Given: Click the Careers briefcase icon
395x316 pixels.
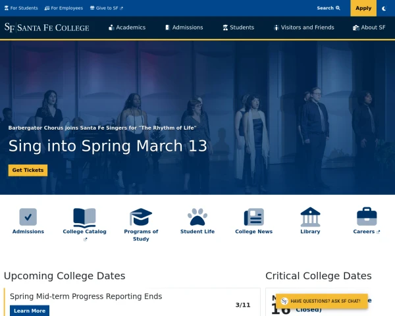Looking at the screenshot, I should [x=367, y=217].
